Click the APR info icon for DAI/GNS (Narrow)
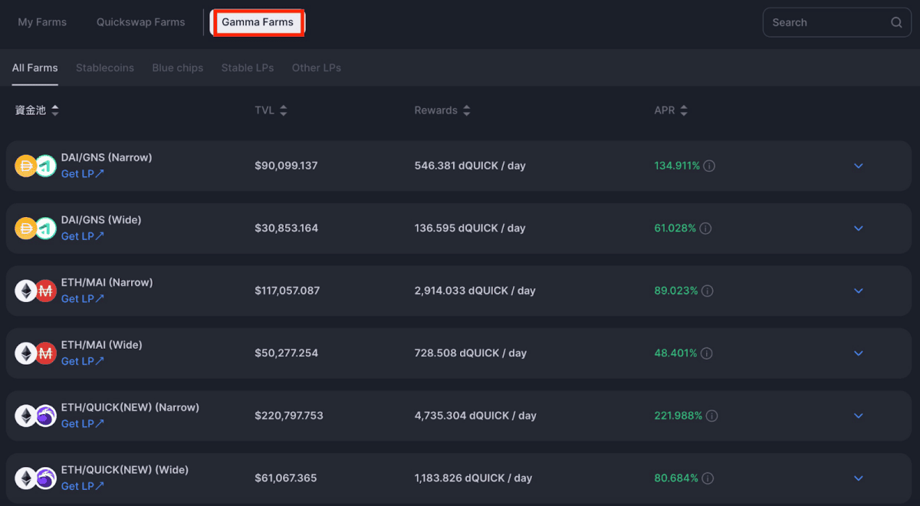This screenshot has height=506, width=920. coord(709,166)
